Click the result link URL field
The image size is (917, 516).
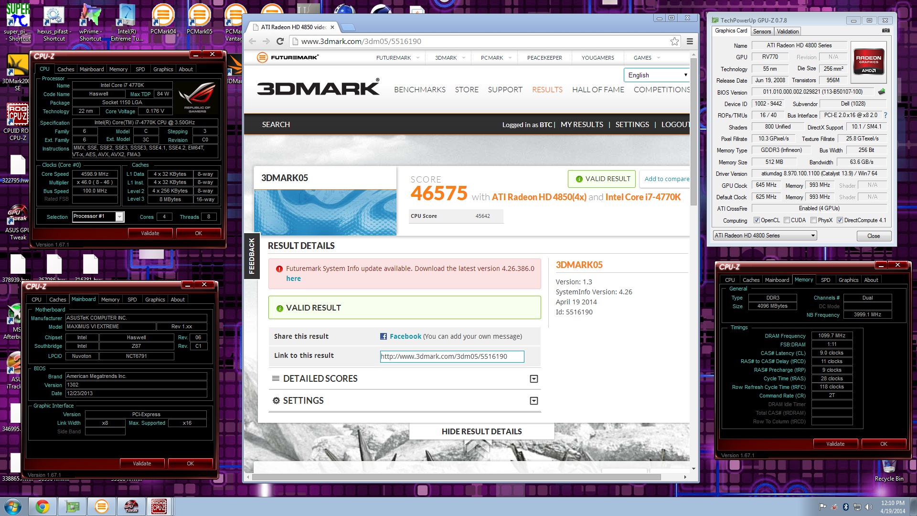click(x=452, y=356)
